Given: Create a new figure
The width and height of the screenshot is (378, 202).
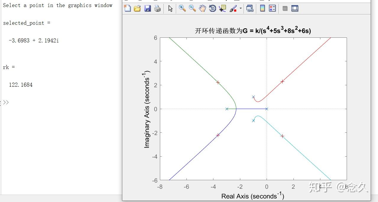Looking at the screenshot, I should click(127, 8).
